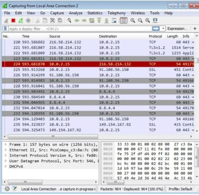The width and height of the screenshot is (199, 195).
Task: Zoom in the main window text
Action: click(x=133, y=20)
